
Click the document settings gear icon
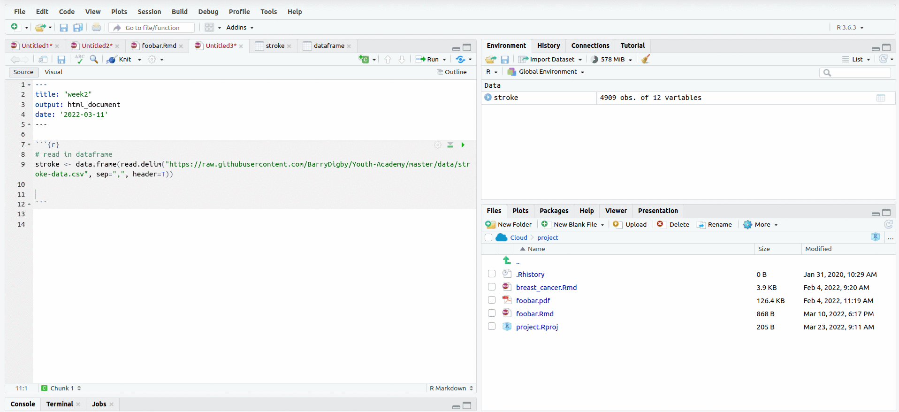(x=152, y=59)
